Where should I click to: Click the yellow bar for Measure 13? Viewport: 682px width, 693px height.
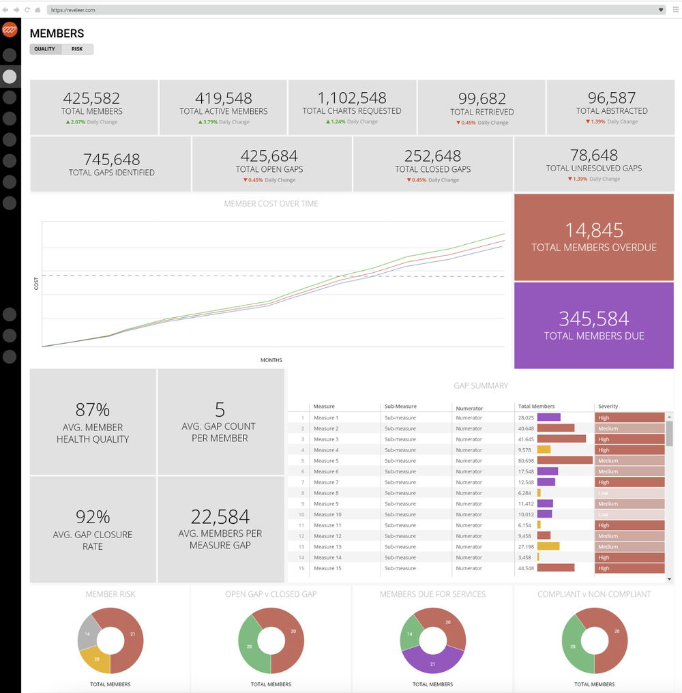point(548,546)
